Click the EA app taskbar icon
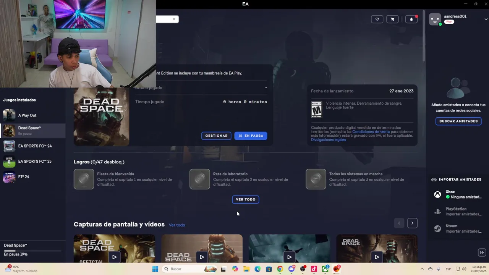This screenshot has height=275, width=489. coord(337,269)
